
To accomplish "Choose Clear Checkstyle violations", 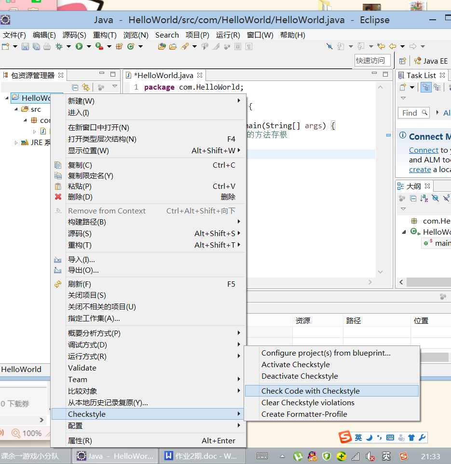I will tap(331, 402).
